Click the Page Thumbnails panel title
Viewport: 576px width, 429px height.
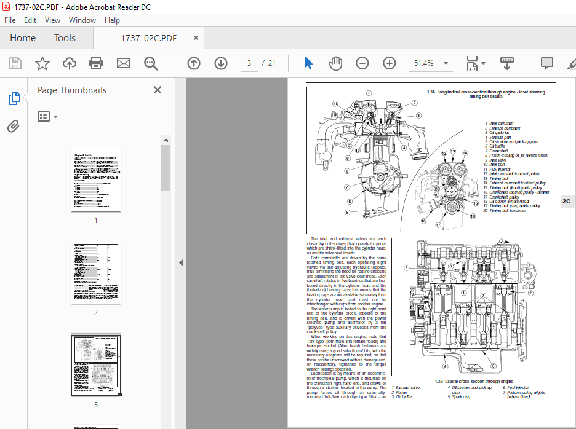[72, 90]
